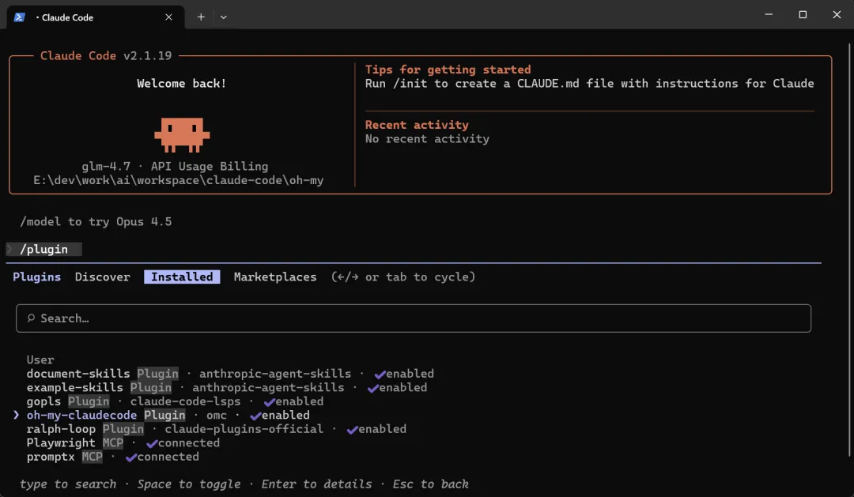This screenshot has width=854, height=497.
Task: Close the terminal window
Action: pos(837,15)
